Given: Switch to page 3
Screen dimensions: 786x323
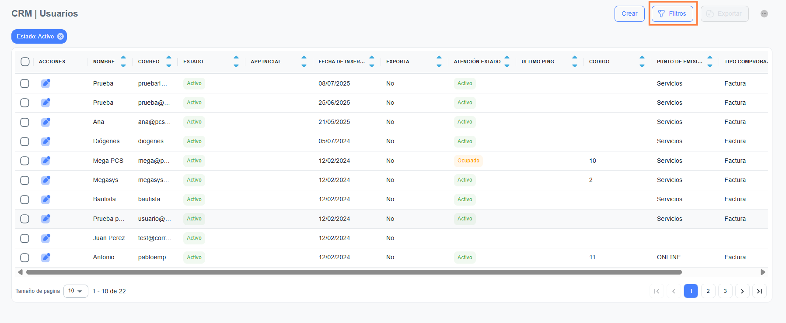Looking at the screenshot, I should pyautogui.click(x=725, y=291).
